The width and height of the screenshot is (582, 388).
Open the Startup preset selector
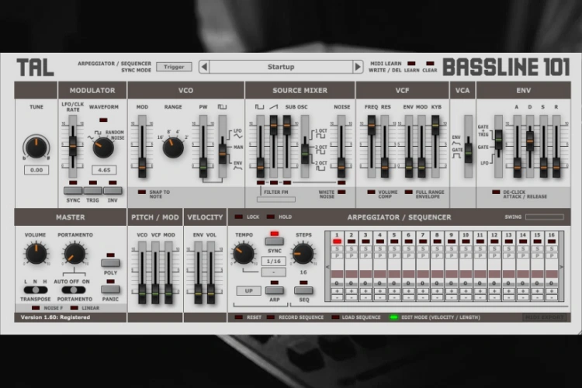pos(281,67)
